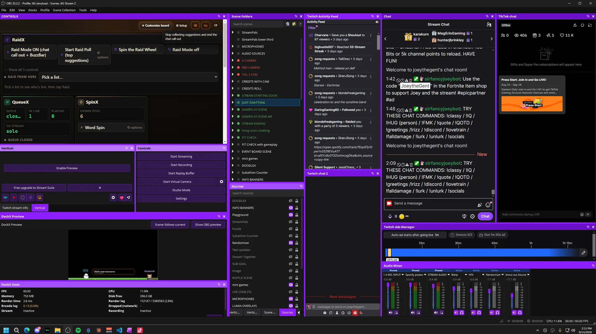Open the STREAM AUDIO channel dropdown

tap(449, 275)
